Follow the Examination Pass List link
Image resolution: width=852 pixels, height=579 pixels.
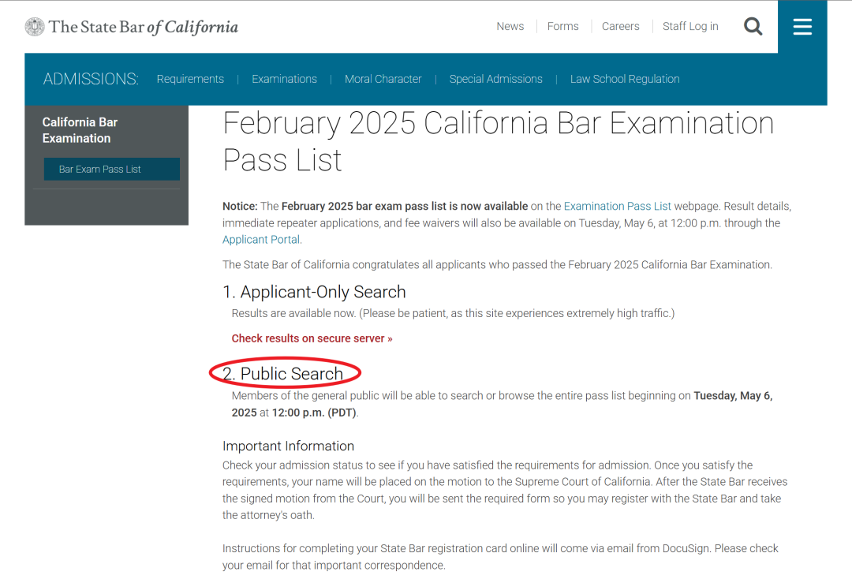(x=617, y=207)
